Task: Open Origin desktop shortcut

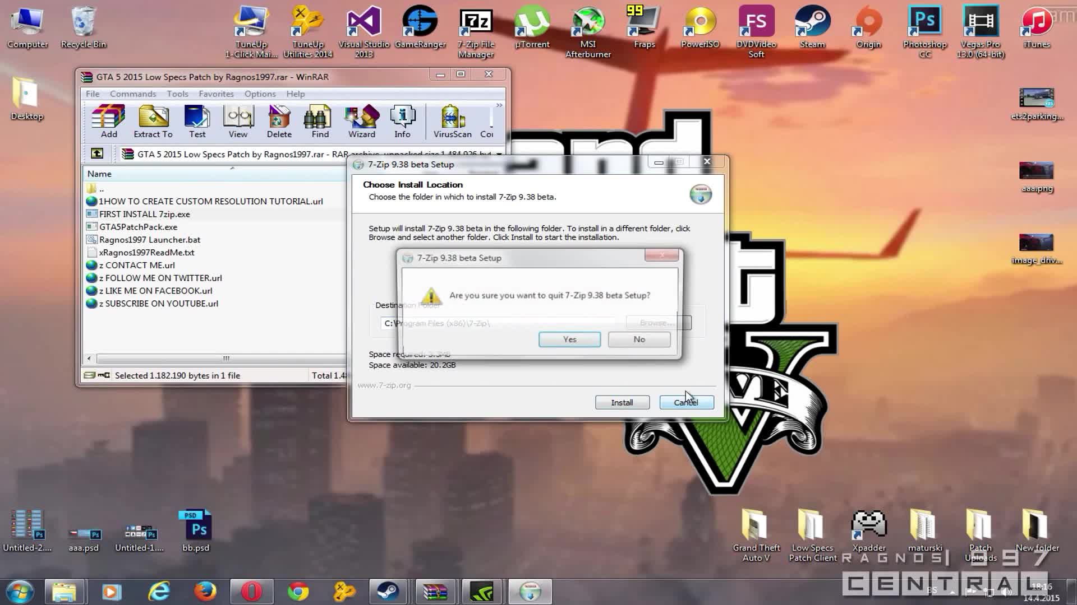Action: click(x=868, y=27)
